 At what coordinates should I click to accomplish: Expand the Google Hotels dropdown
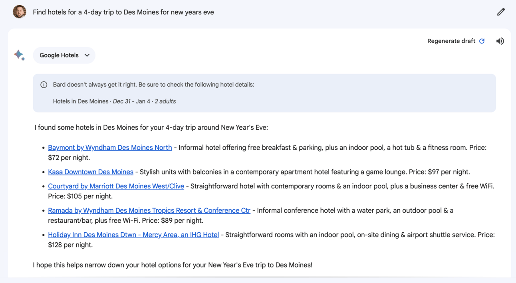click(59, 55)
